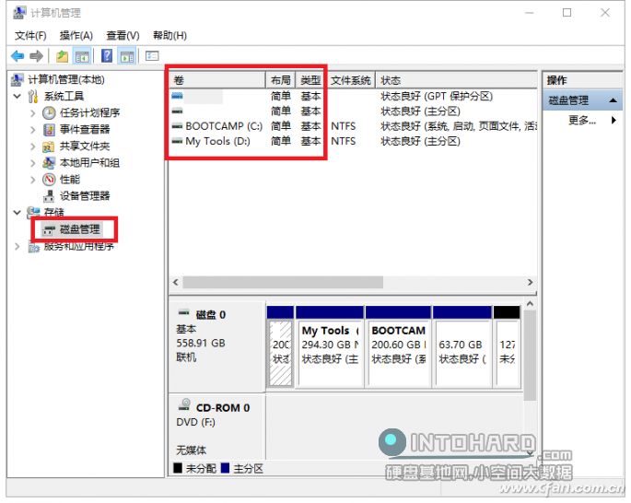Click the 文件系统 column header
This screenshot has height=503, width=631.
pyautogui.click(x=350, y=80)
